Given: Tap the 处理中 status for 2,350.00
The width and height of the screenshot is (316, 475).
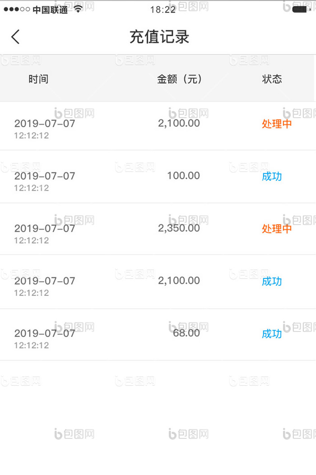Looking at the screenshot, I should 277,229.
